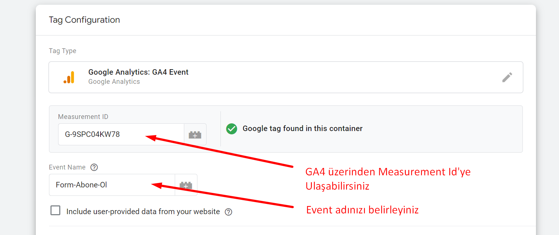
Task: Click the pencil edit icon for tag type
Action: click(x=507, y=77)
